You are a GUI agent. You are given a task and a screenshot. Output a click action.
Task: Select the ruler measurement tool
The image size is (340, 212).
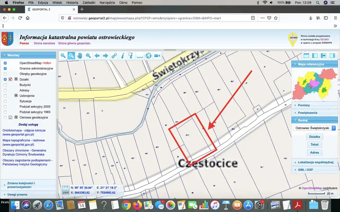click(140, 56)
